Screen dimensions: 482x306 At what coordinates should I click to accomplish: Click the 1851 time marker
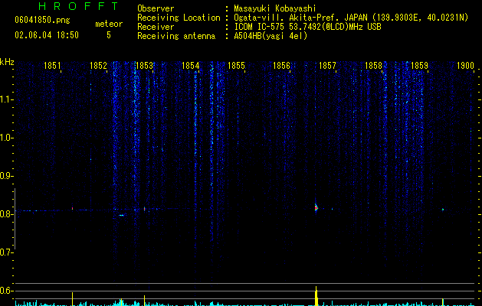(52, 66)
